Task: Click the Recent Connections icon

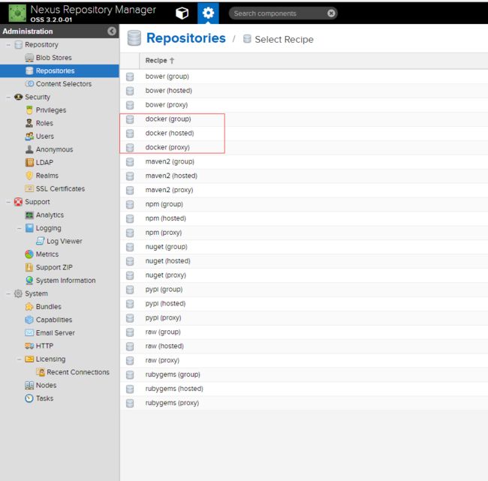Action: click(40, 372)
